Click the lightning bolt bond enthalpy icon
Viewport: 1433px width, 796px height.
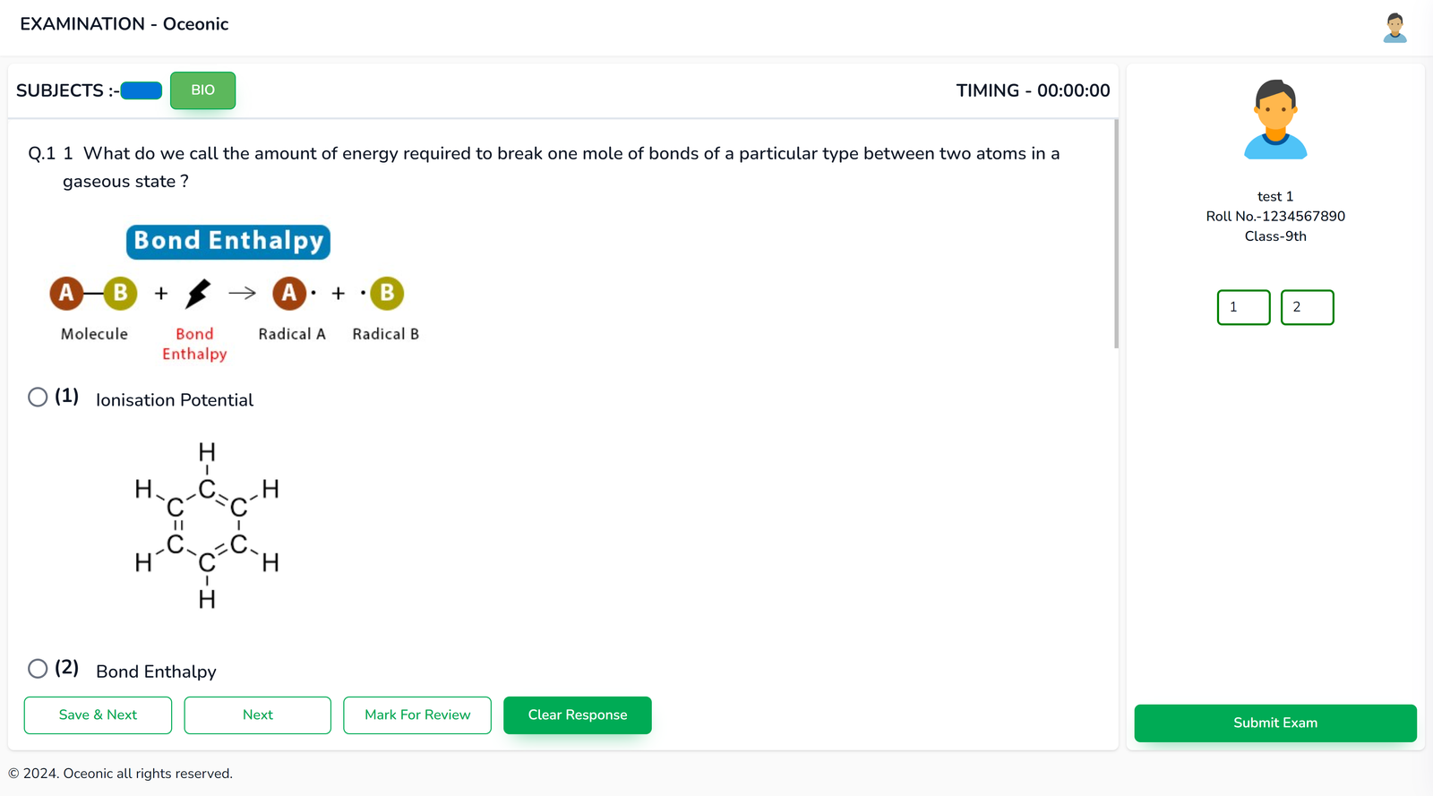(198, 293)
